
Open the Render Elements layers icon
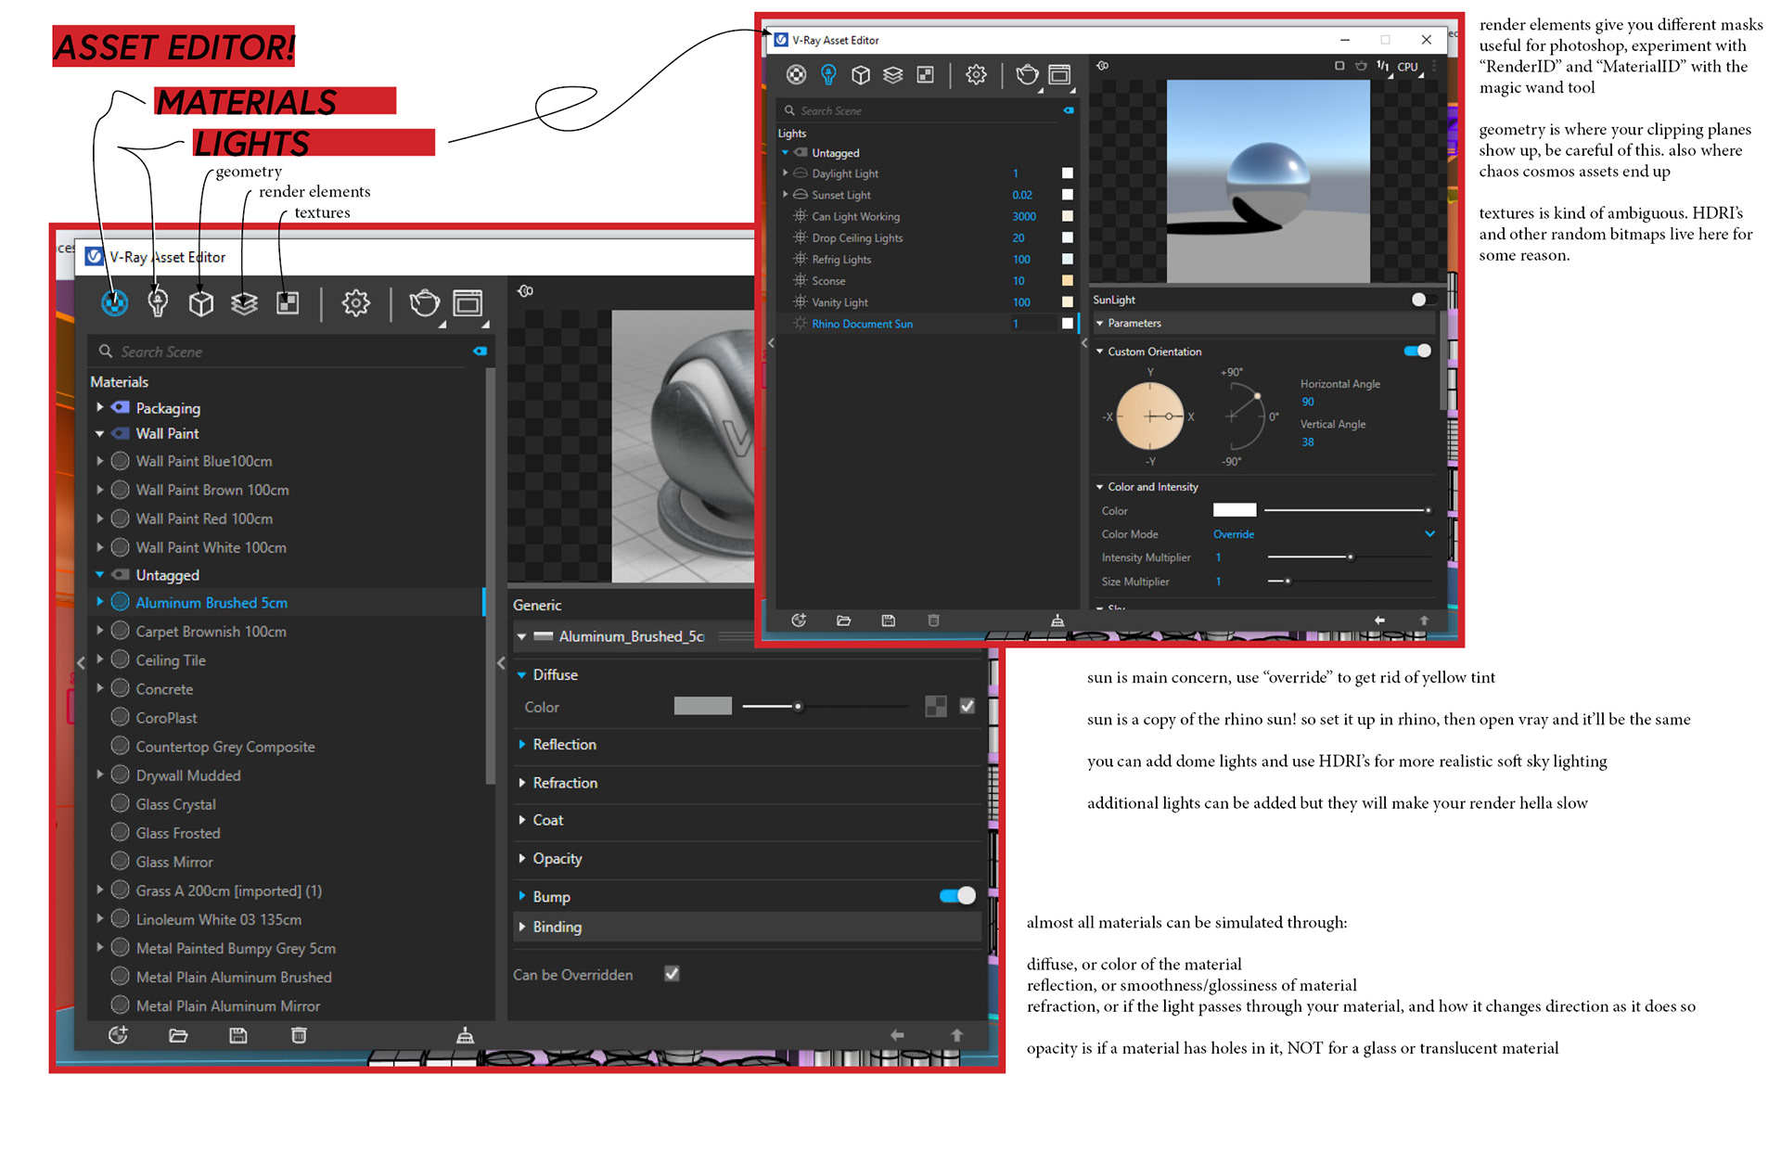click(x=244, y=303)
